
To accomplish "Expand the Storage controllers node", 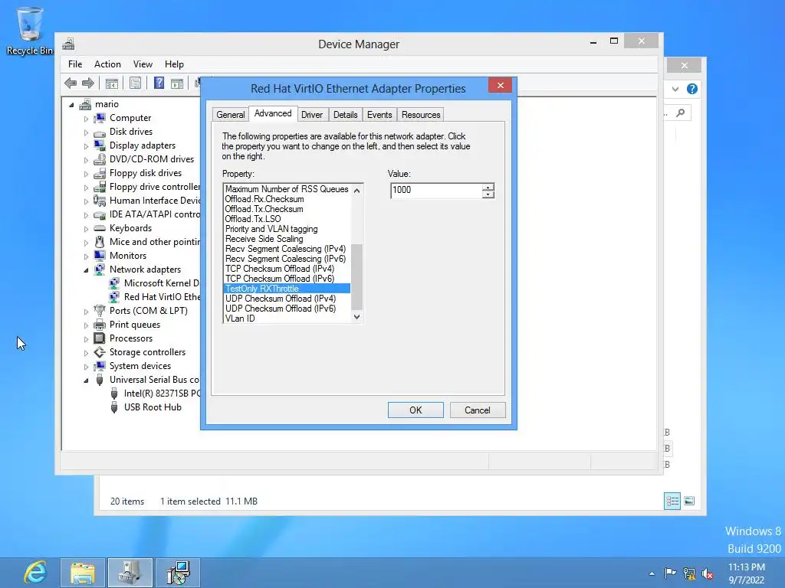I will [86, 354].
